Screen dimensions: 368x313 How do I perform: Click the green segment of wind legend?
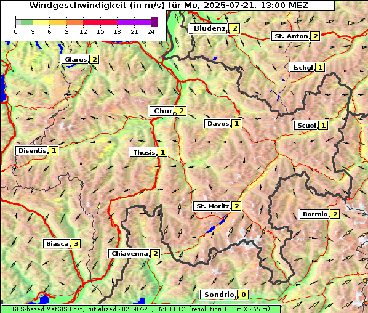[x=26, y=22]
